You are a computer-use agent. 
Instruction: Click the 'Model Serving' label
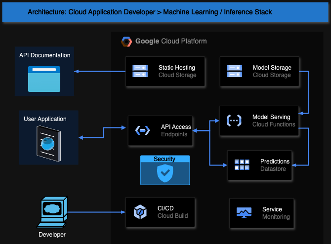(271, 117)
